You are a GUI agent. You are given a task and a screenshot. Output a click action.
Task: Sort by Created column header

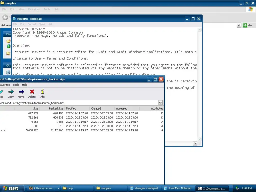pos(102,108)
